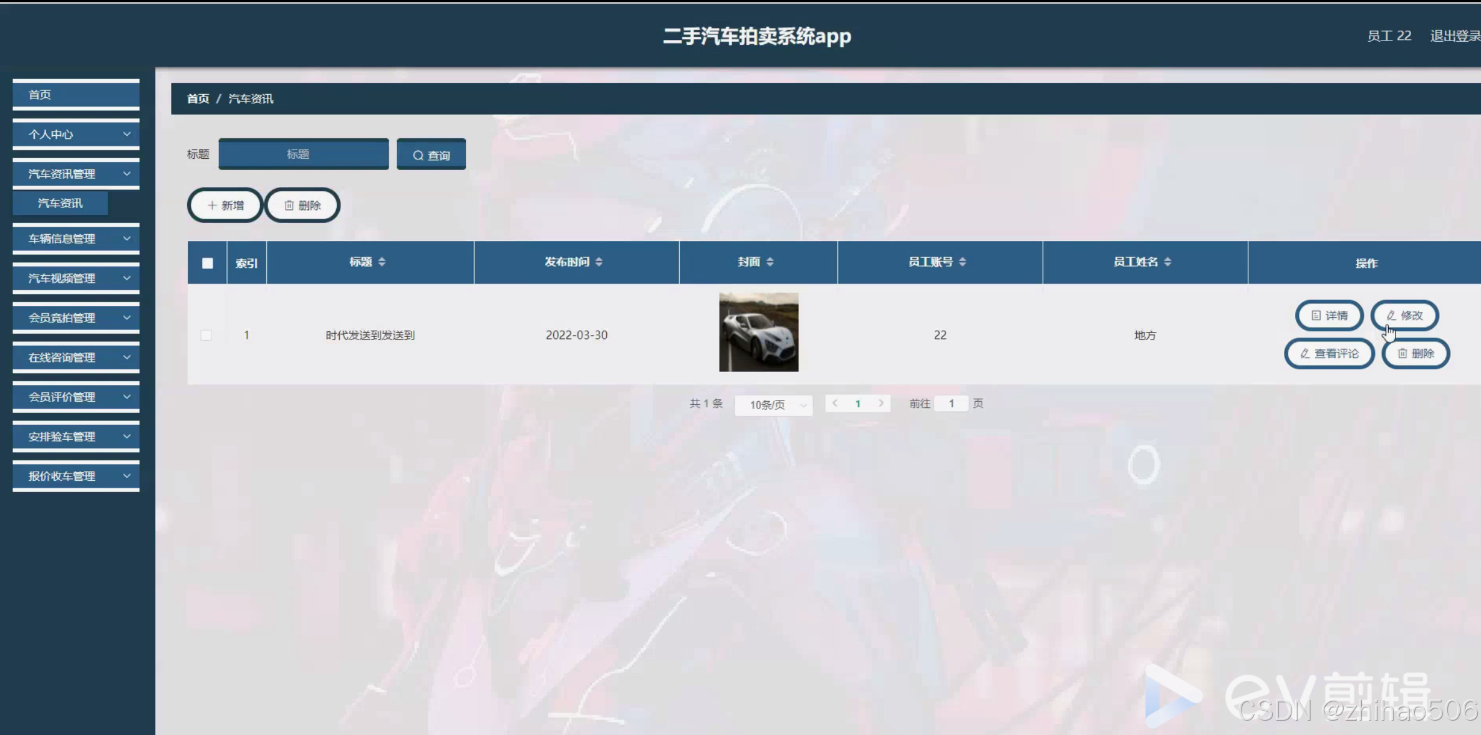Viewport: 1481px width, 735px height.
Task: Click 修改 to edit the row
Action: pos(1404,315)
